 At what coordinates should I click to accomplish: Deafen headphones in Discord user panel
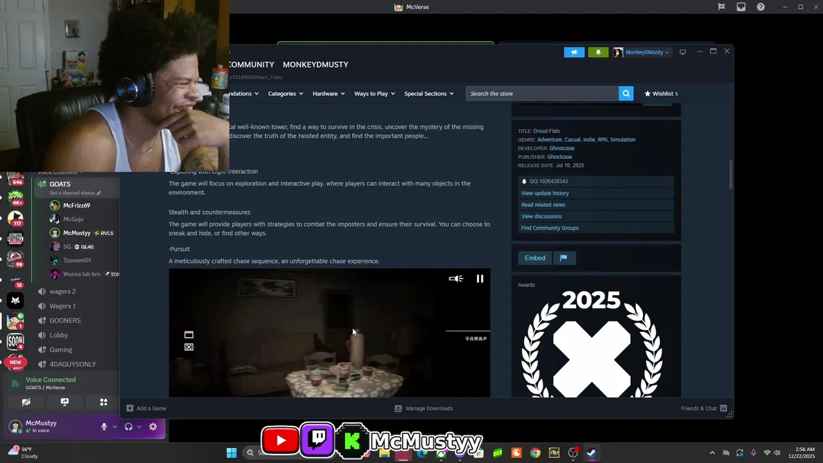click(129, 426)
